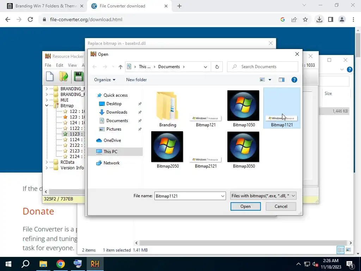Click the Open file icon in Resource Hacker toolbar

[x=63, y=77]
